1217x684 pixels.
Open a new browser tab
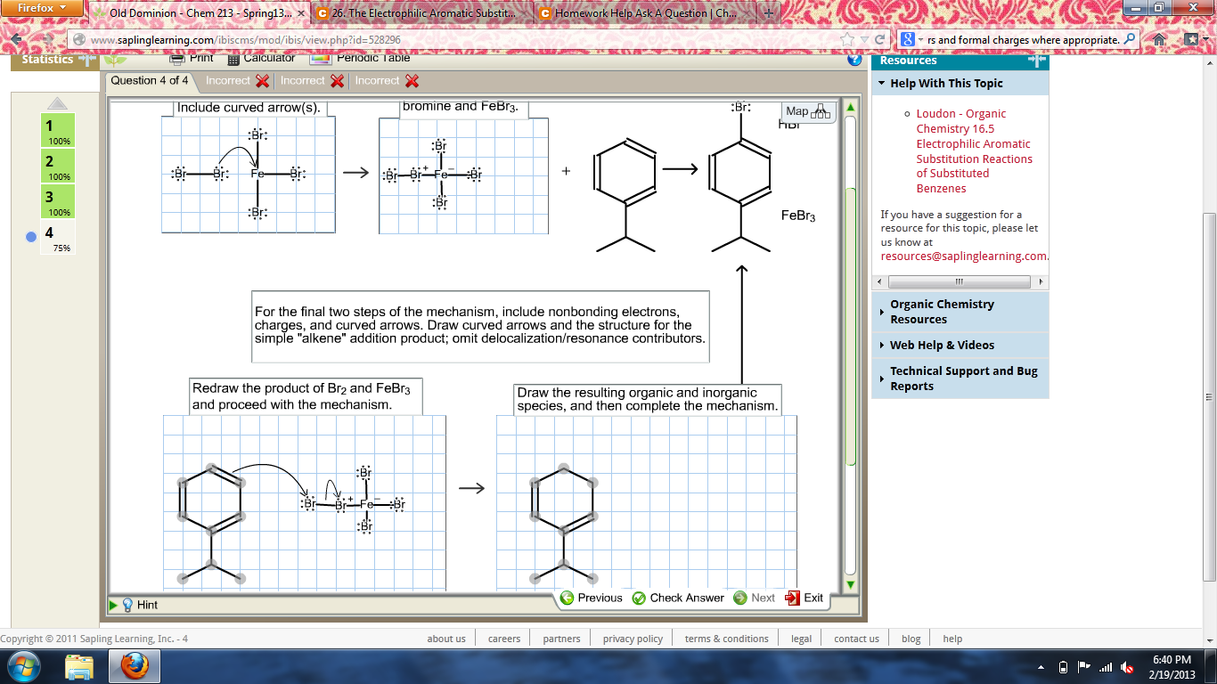[769, 13]
